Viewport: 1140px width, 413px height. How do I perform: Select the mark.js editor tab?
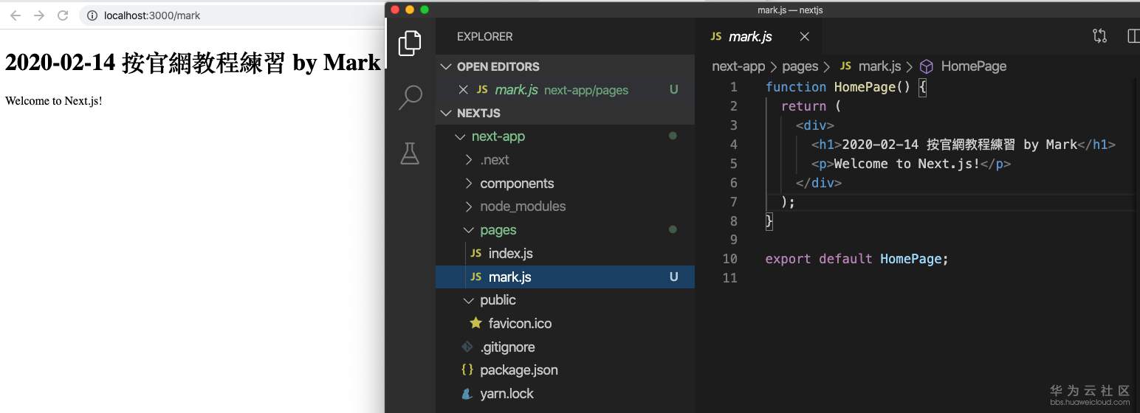(749, 36)
